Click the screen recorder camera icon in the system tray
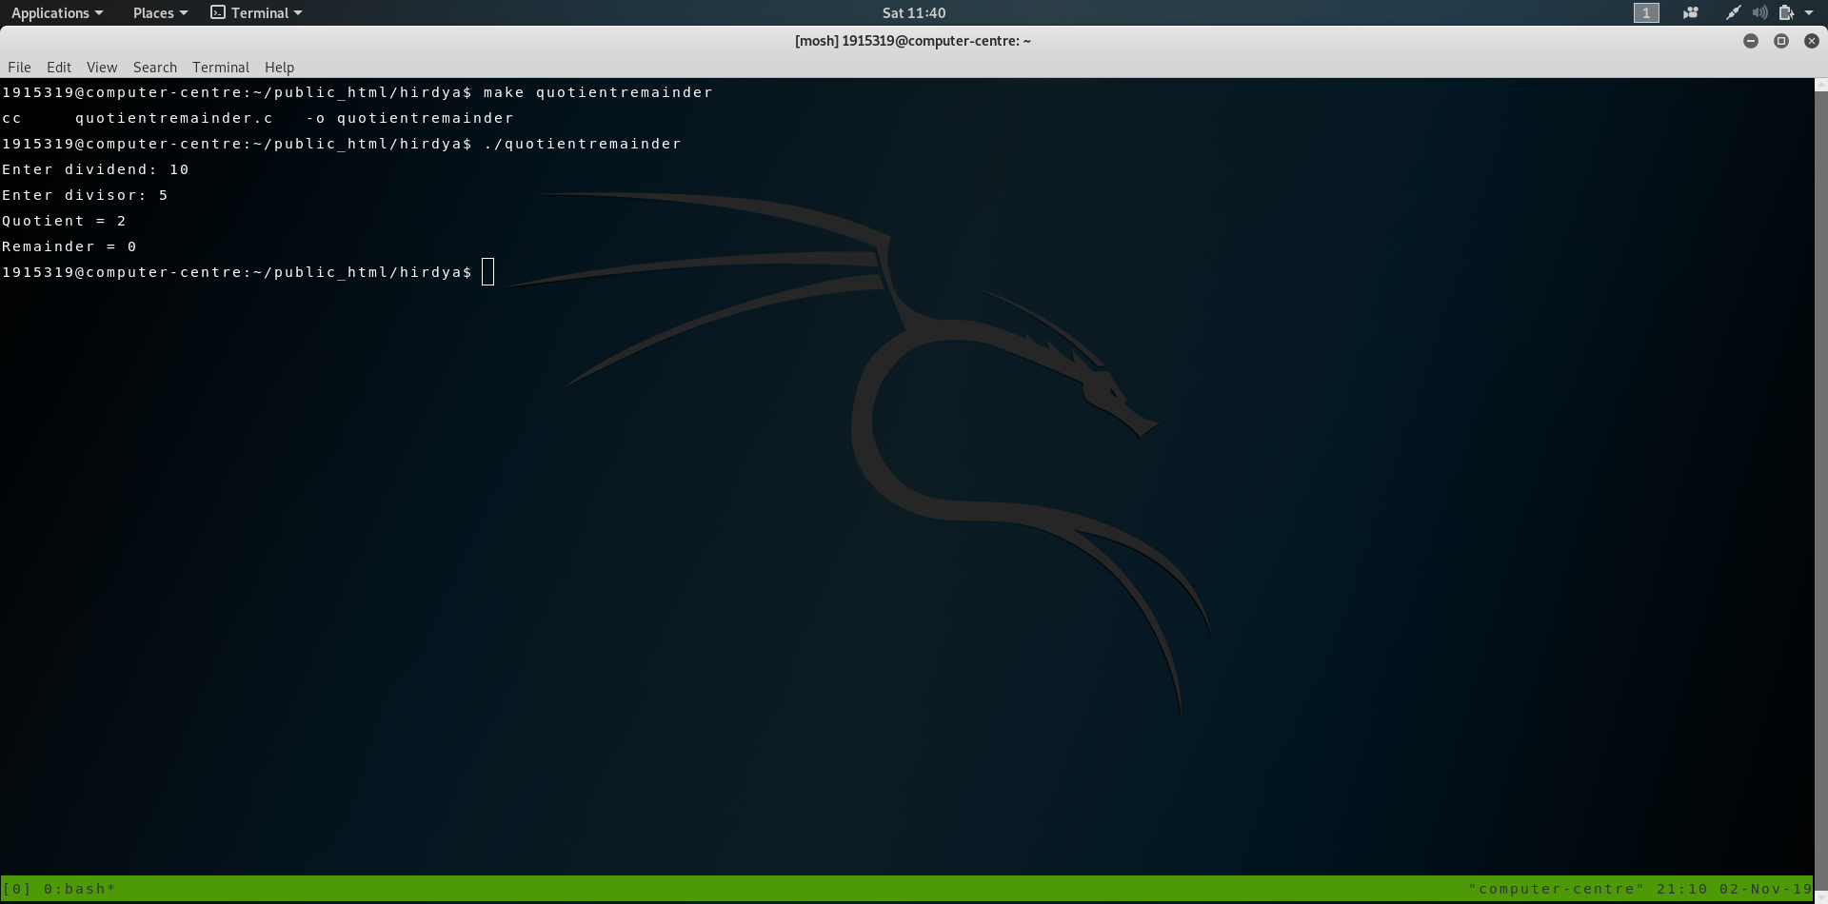This screenshot has height=904, width=1828. click(x=1691, y=13)
